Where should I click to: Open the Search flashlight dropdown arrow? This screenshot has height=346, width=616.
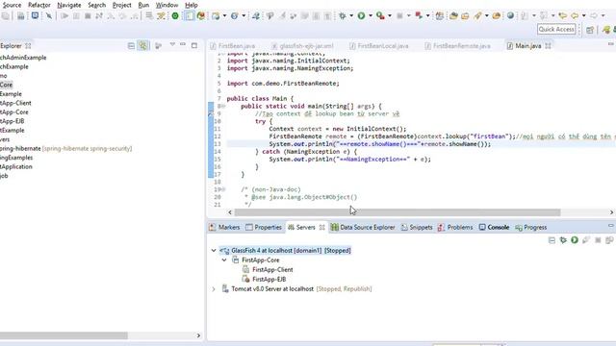(486, 16)
